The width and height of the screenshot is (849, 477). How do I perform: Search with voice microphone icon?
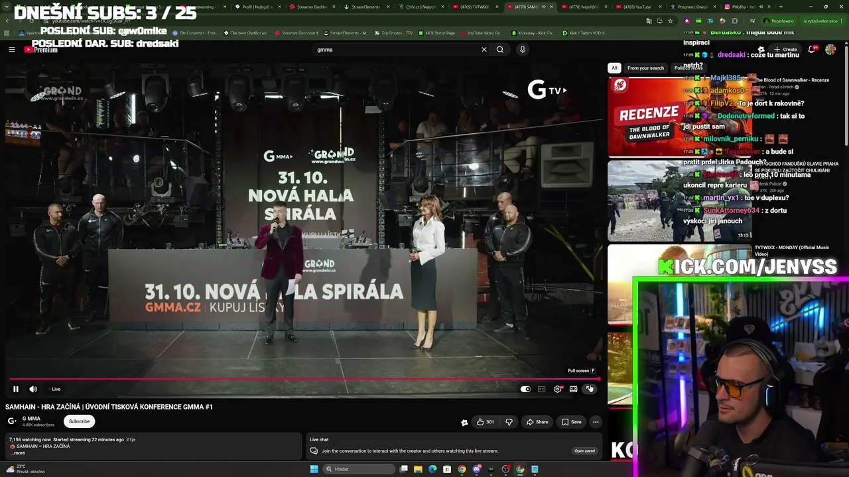[x=523, y=50]
